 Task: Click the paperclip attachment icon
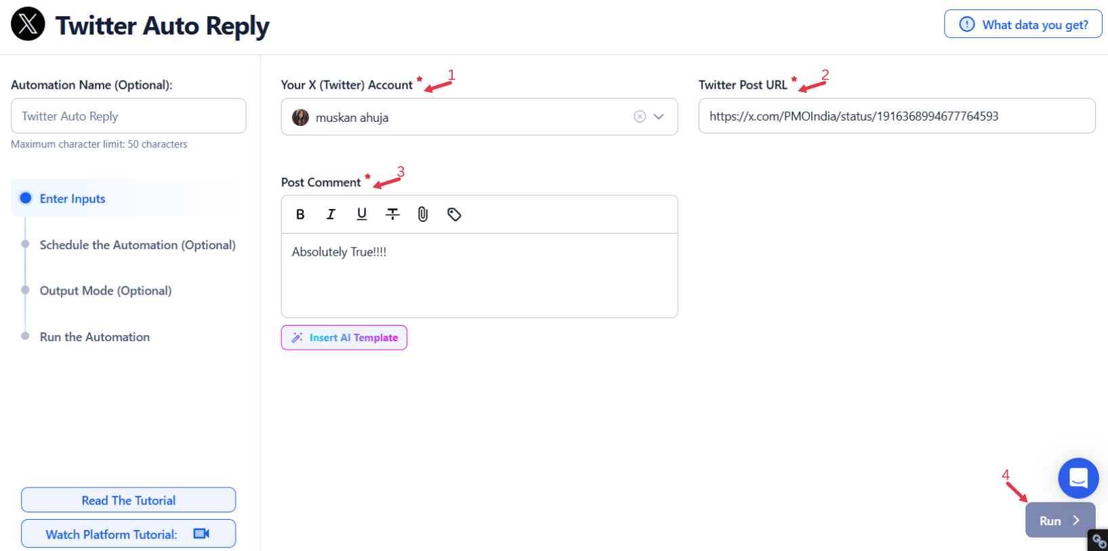pos(423,215)
